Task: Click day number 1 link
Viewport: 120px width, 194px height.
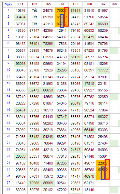Action: tap(8, 10)
